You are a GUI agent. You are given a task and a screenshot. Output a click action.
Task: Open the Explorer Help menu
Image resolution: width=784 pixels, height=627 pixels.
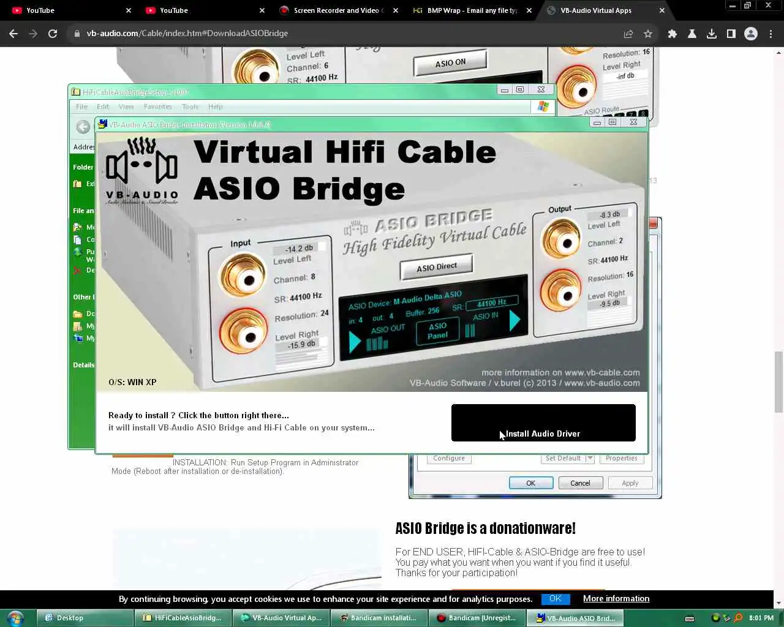coord(215,107)
